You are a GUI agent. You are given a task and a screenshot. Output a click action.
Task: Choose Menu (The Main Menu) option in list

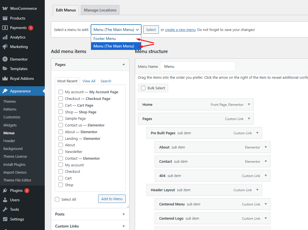pyautogui.click(x=116, y=46)
